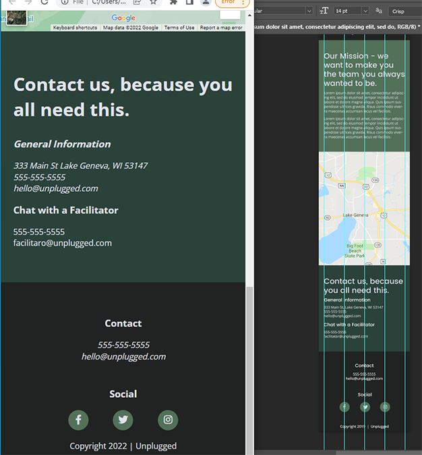422x455 pixels.
Task: Open the Terms of Use map link
Action: pos(179,28)
